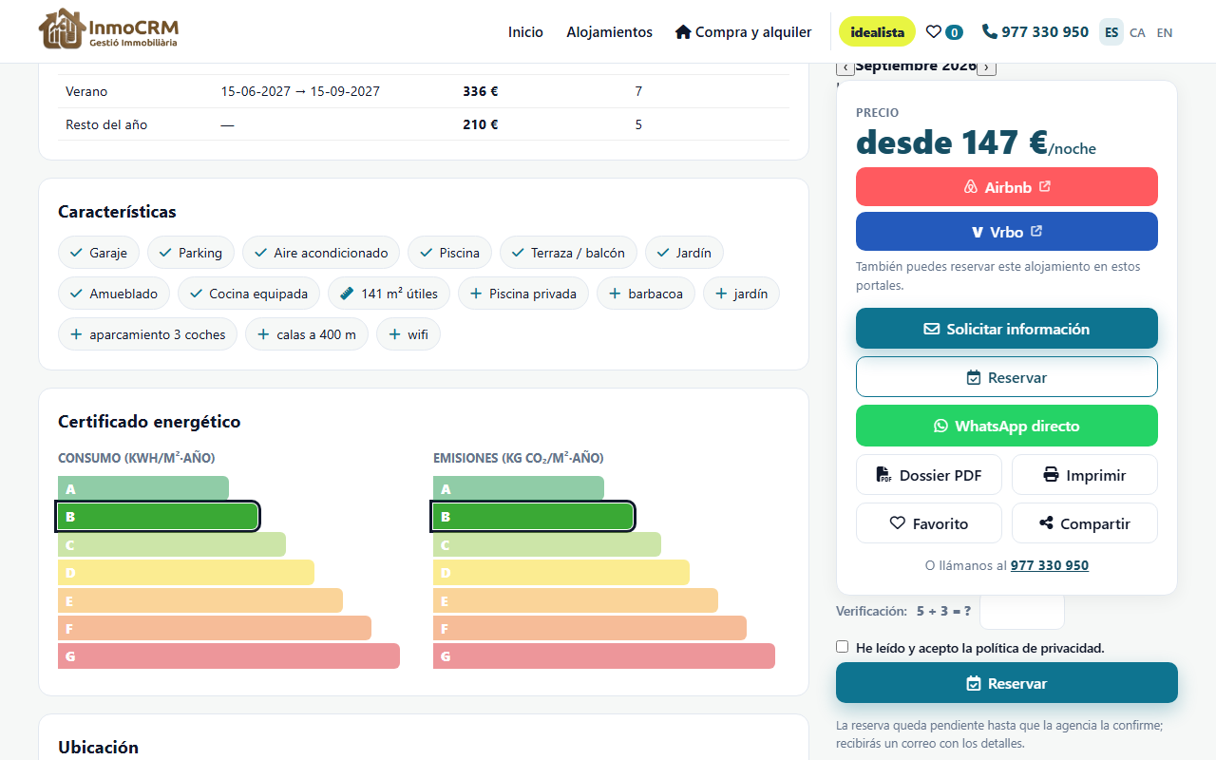Viewport: 1216px width, 760px height.
Task: Click the aparcamiento 3 coches chip
Action: point(147,334)
